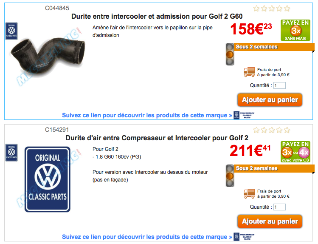
Task: Click the traffic light icon for the compressor hose
Action: tap(230, 176)
